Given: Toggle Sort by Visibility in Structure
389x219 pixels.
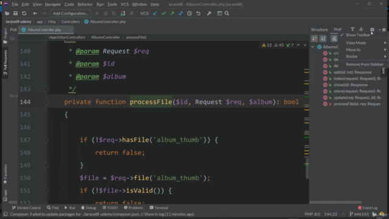Looking at the screenshot, I should [314, 38].
